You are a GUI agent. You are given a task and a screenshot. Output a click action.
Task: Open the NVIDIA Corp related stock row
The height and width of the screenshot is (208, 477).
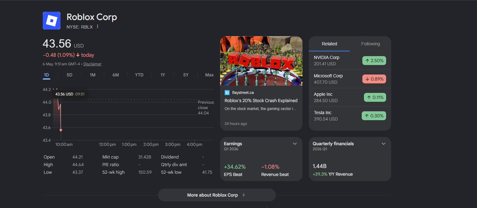coord(350,60)
